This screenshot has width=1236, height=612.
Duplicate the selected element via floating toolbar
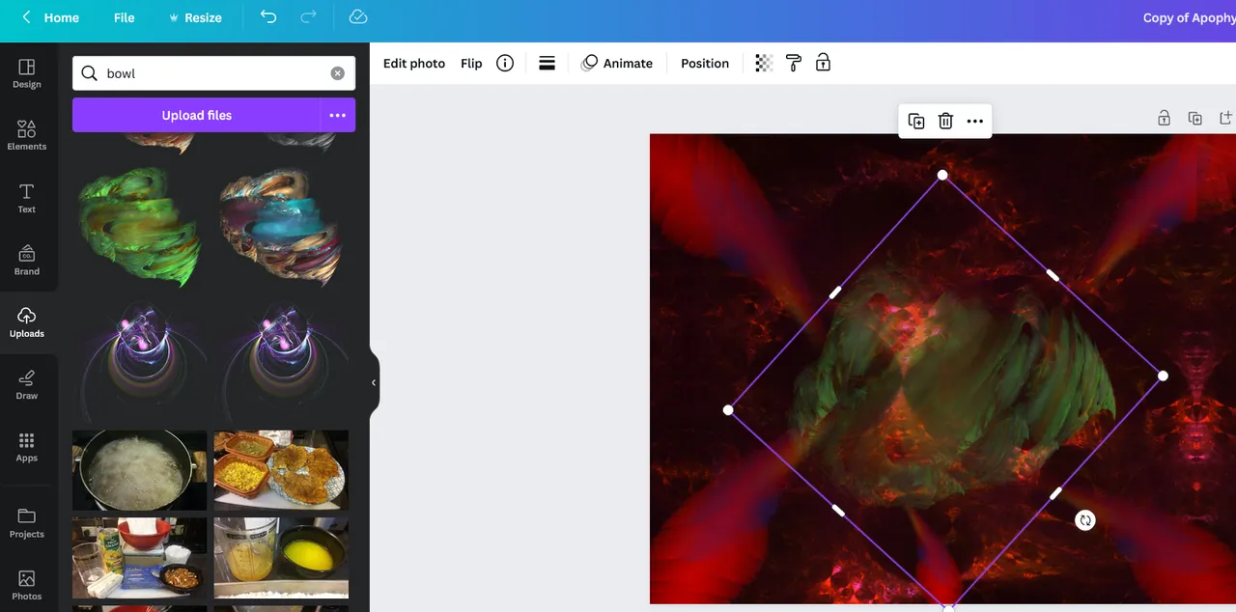pyautogui.click(x=916, y=121)
